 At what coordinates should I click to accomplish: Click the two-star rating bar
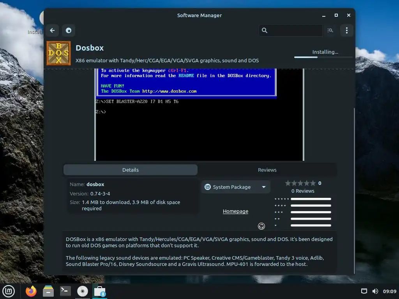(311, 219)
